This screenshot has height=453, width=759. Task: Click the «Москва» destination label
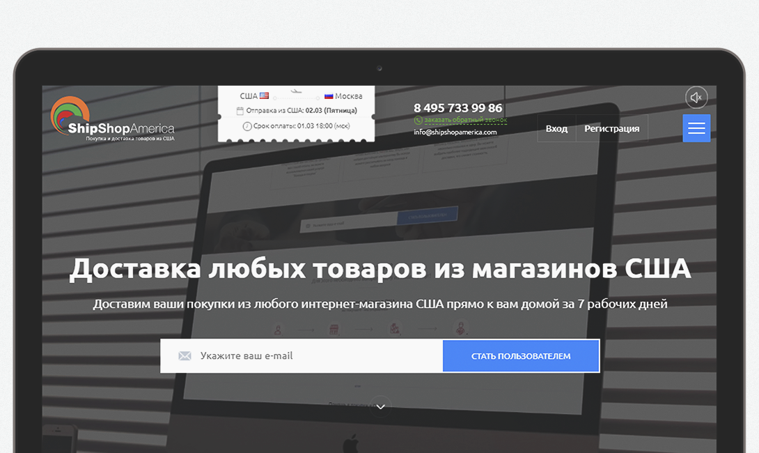349,96
